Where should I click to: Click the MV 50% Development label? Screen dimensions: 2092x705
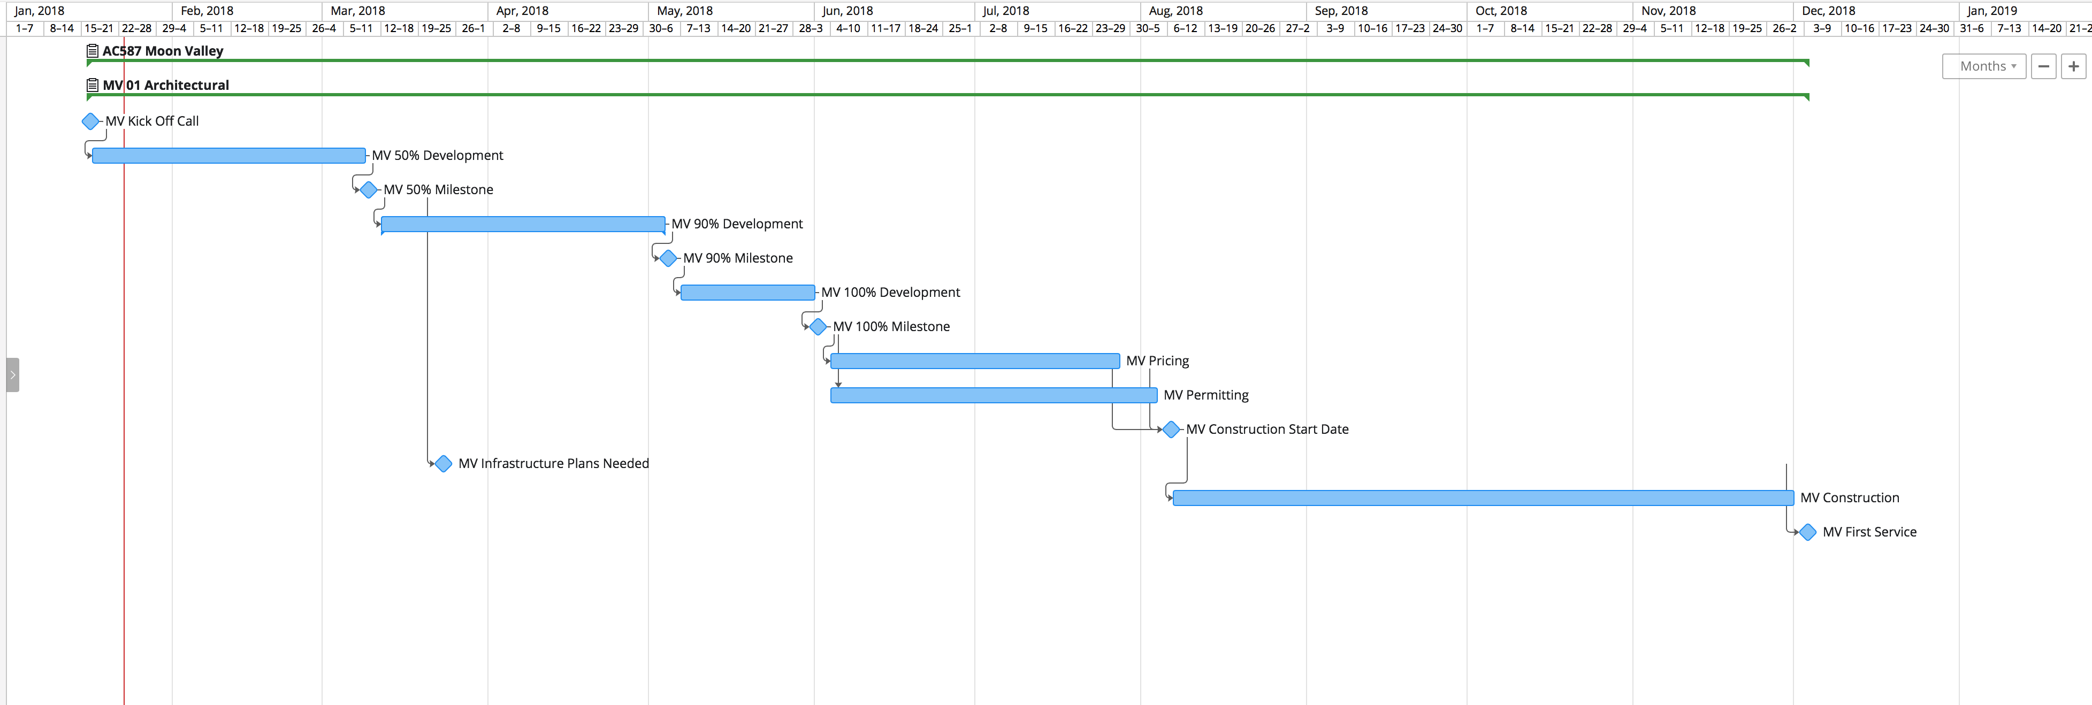point(438,155)
